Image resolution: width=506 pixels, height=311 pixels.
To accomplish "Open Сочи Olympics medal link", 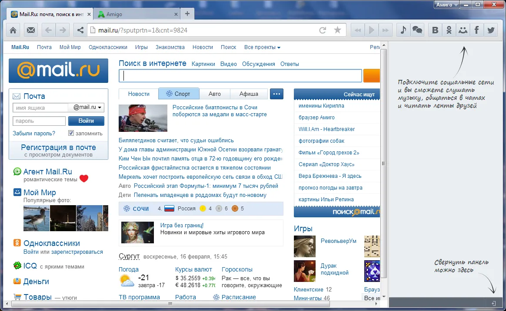I will [141, 209].
